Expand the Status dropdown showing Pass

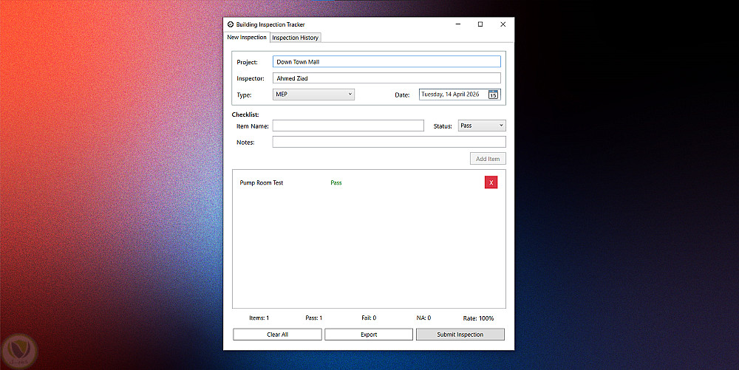[482, 126]
